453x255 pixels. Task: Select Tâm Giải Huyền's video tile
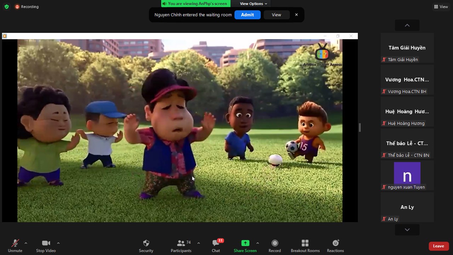[x=407, y=48]
